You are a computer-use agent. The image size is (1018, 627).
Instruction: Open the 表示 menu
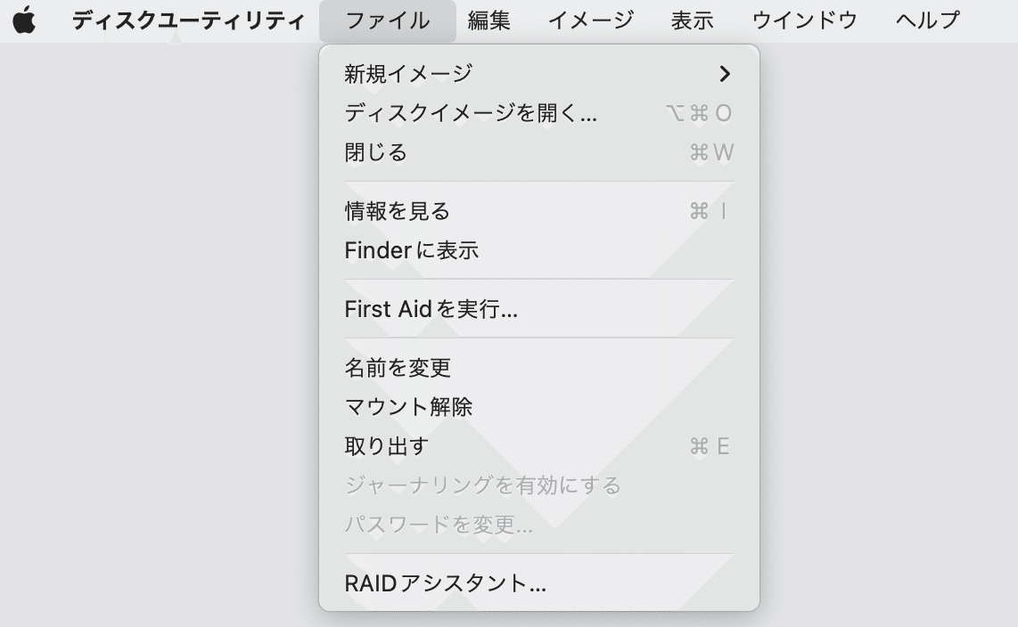[692, 20]
